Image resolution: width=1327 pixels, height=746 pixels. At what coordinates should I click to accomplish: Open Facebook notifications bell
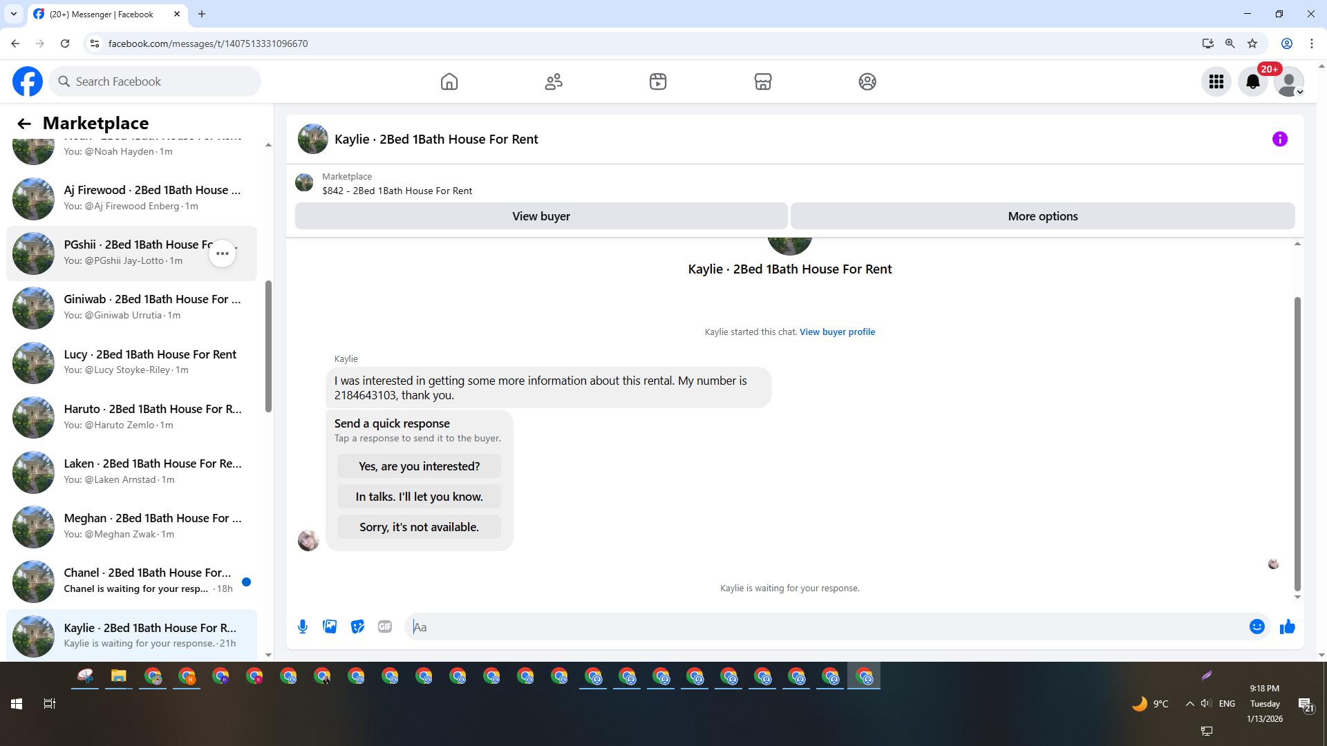tap(1252, 82)
